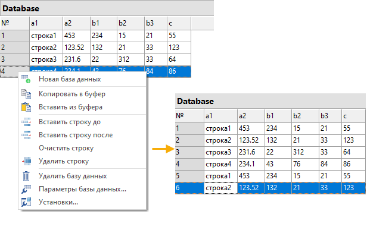This screenshot has width=367, height=233.
Task: Click cell строка1 in row 5 of the six-row table
Action: coord(220,176)
